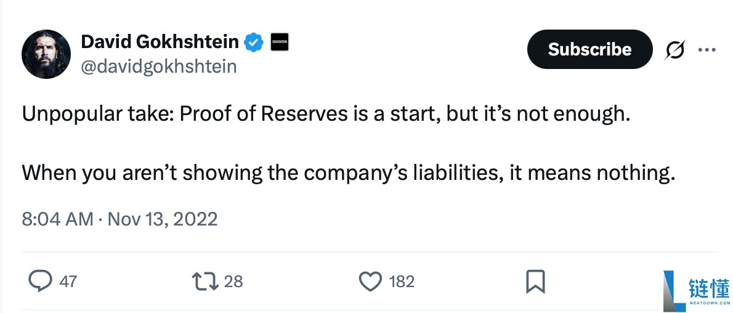This screenshot has width=733, height=313.
Task: Toggle the like heart icon
Action: coord(370,282)
